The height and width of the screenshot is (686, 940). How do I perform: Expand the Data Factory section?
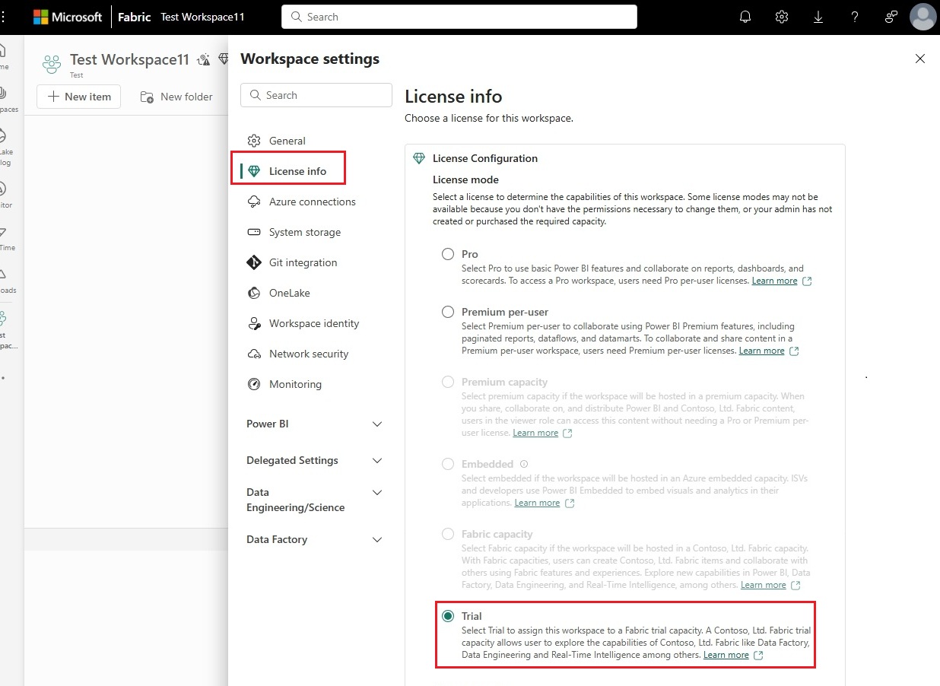[x=376, y=539]
